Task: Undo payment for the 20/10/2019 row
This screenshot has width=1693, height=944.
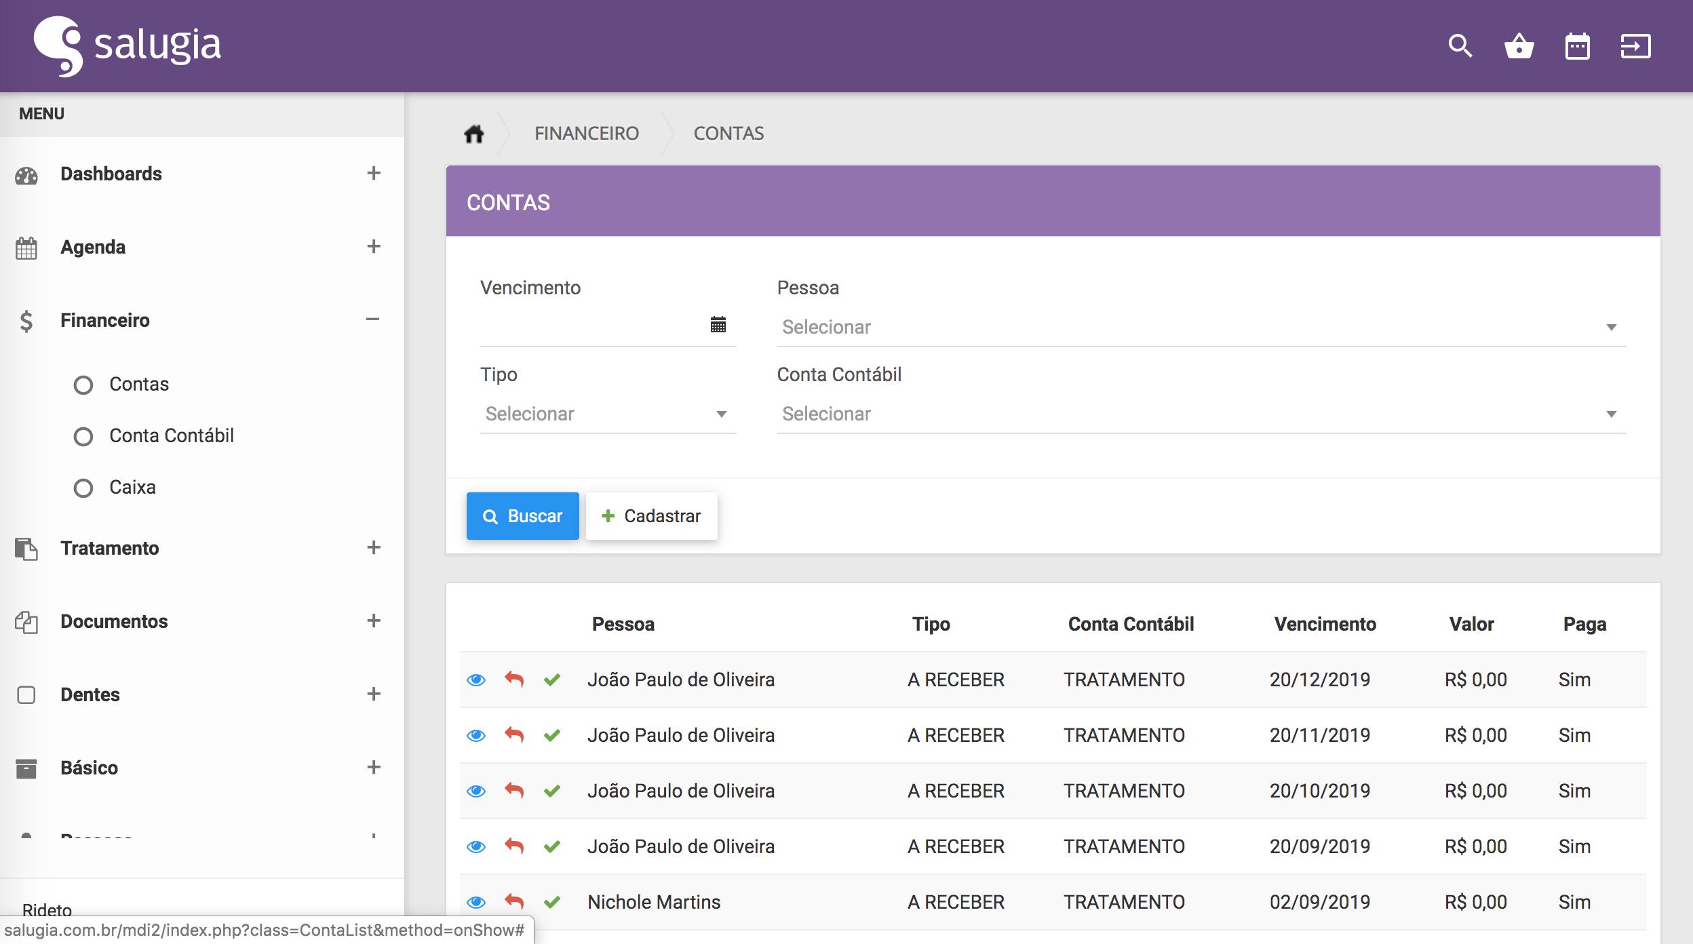Action: coord(514,791)
